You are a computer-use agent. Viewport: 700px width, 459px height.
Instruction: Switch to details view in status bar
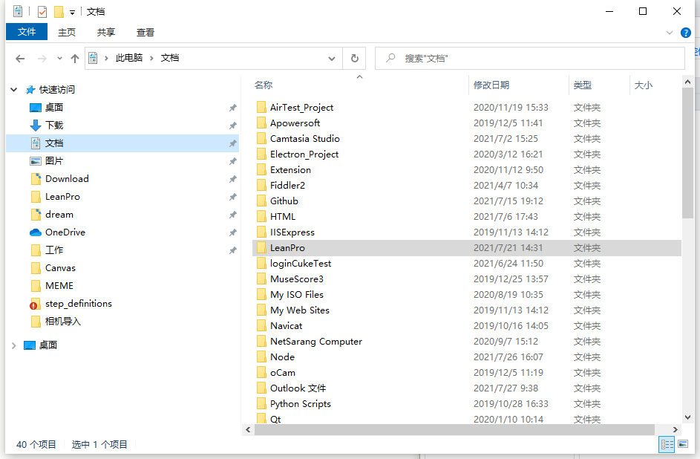click(667, 444)
